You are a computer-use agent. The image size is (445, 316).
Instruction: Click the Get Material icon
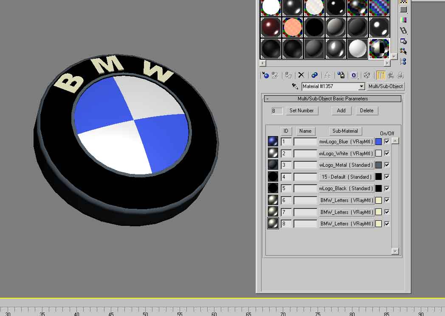(x=265, y=75)
